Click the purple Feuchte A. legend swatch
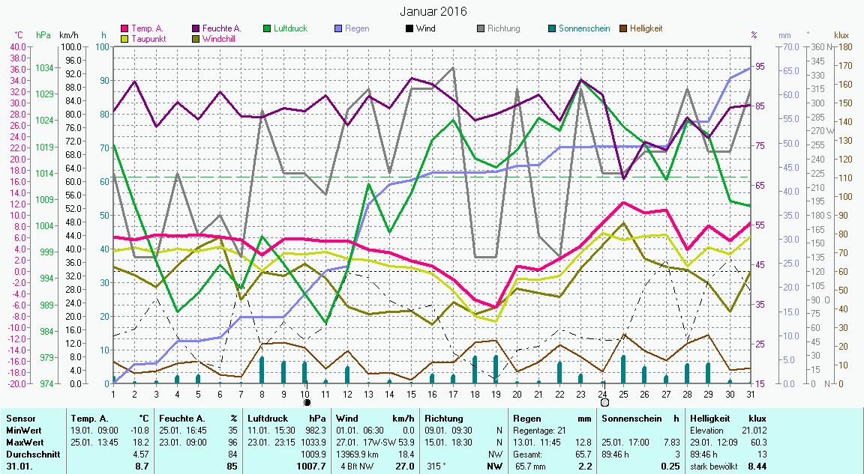This screenshot has height=474, width=864. click(x=196, y=28)
